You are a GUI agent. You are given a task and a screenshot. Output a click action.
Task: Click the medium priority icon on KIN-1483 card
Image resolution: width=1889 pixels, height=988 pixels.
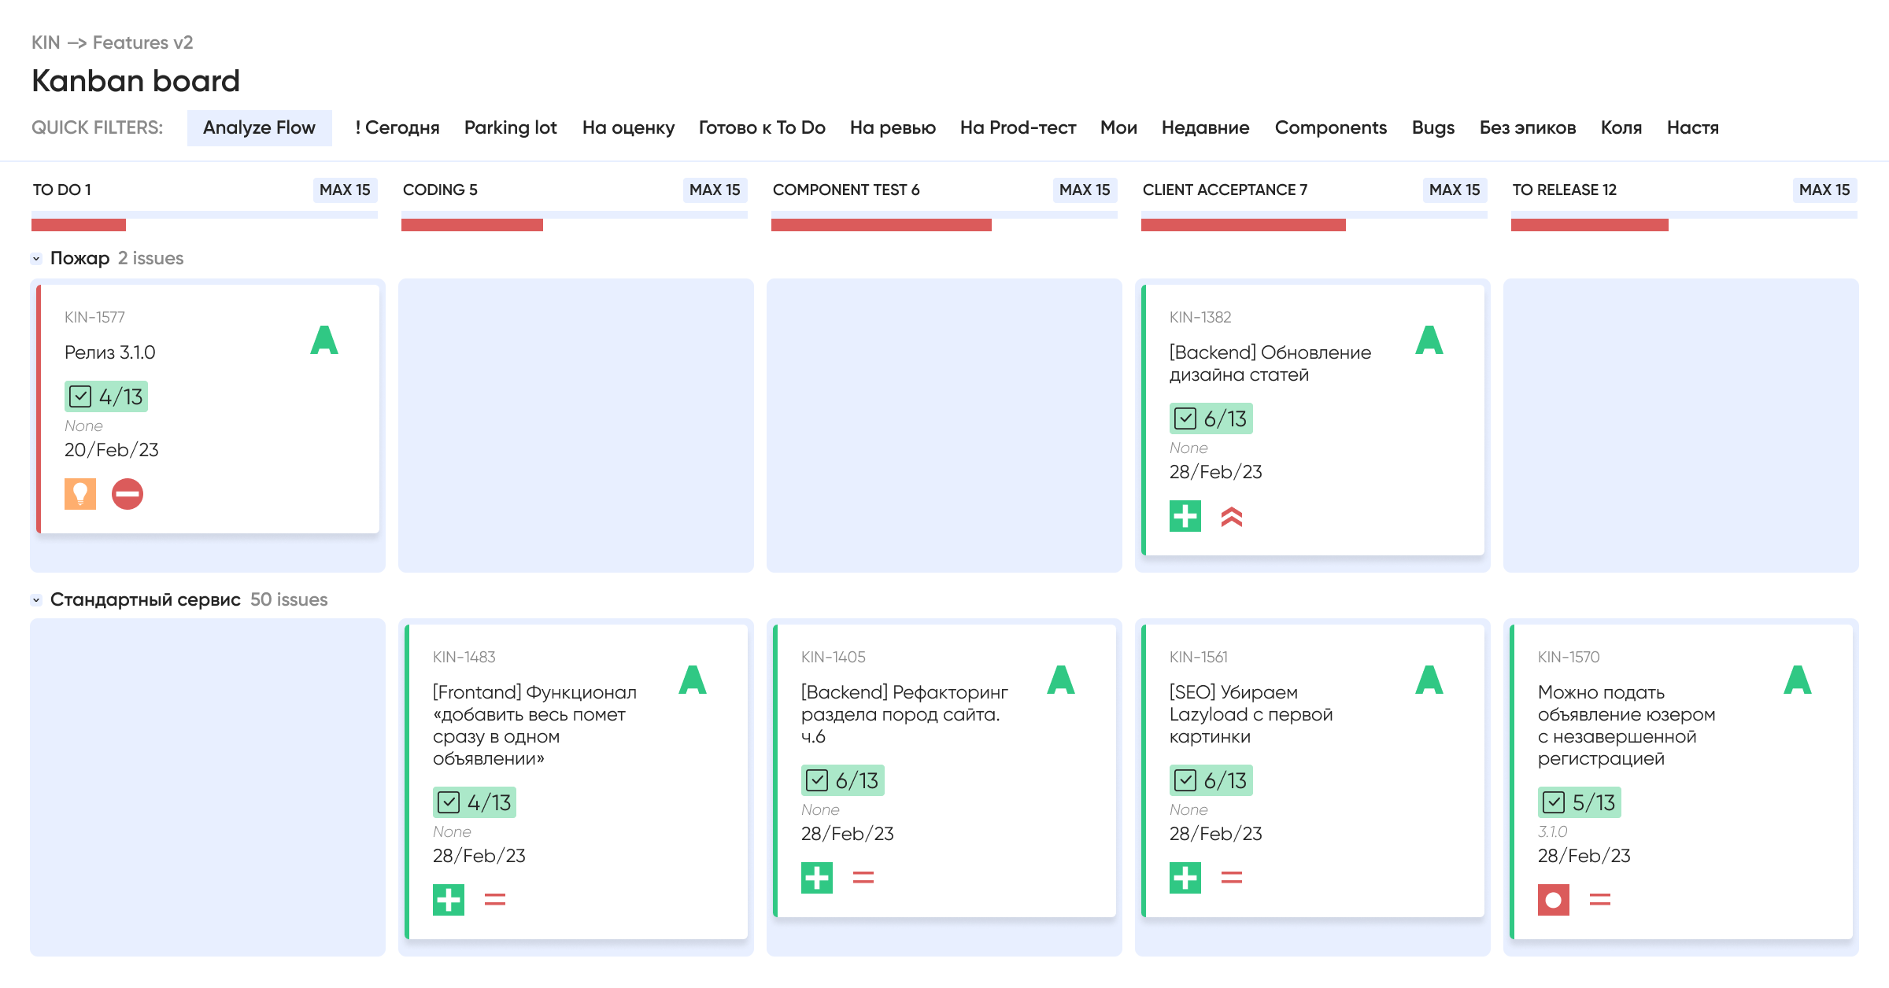click(x=495, y=899)
